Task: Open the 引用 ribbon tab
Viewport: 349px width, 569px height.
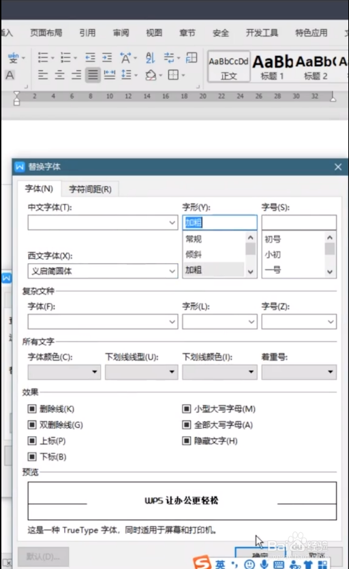Action: pyautogui.click(x=87, y=33)
